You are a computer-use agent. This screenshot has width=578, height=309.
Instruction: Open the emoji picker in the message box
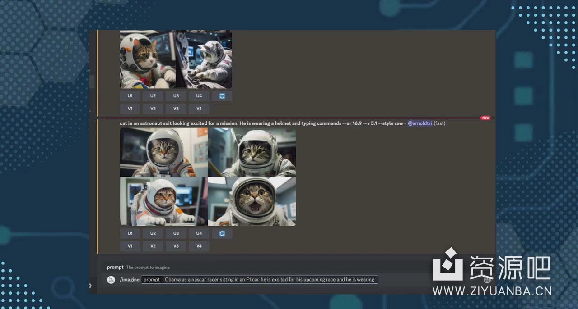[x=487, y=280]
